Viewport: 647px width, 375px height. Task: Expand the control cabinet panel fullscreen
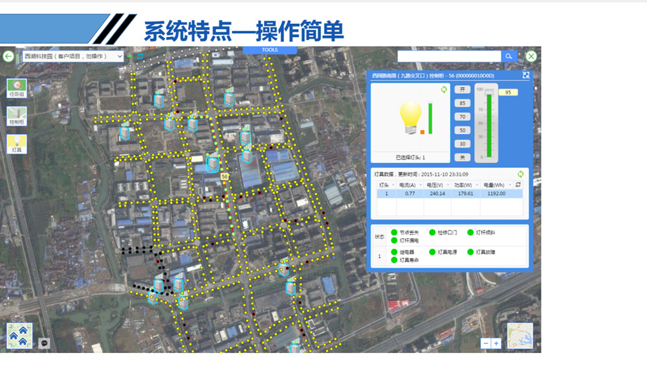pos(526,76)
